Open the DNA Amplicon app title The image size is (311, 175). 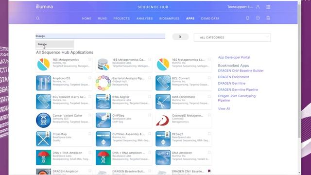[x=182, y=153]
